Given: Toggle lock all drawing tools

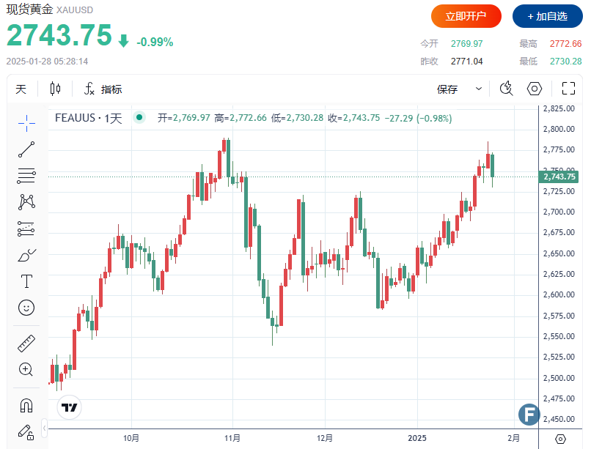Looking at the screenshot, I should coord(26,431).
